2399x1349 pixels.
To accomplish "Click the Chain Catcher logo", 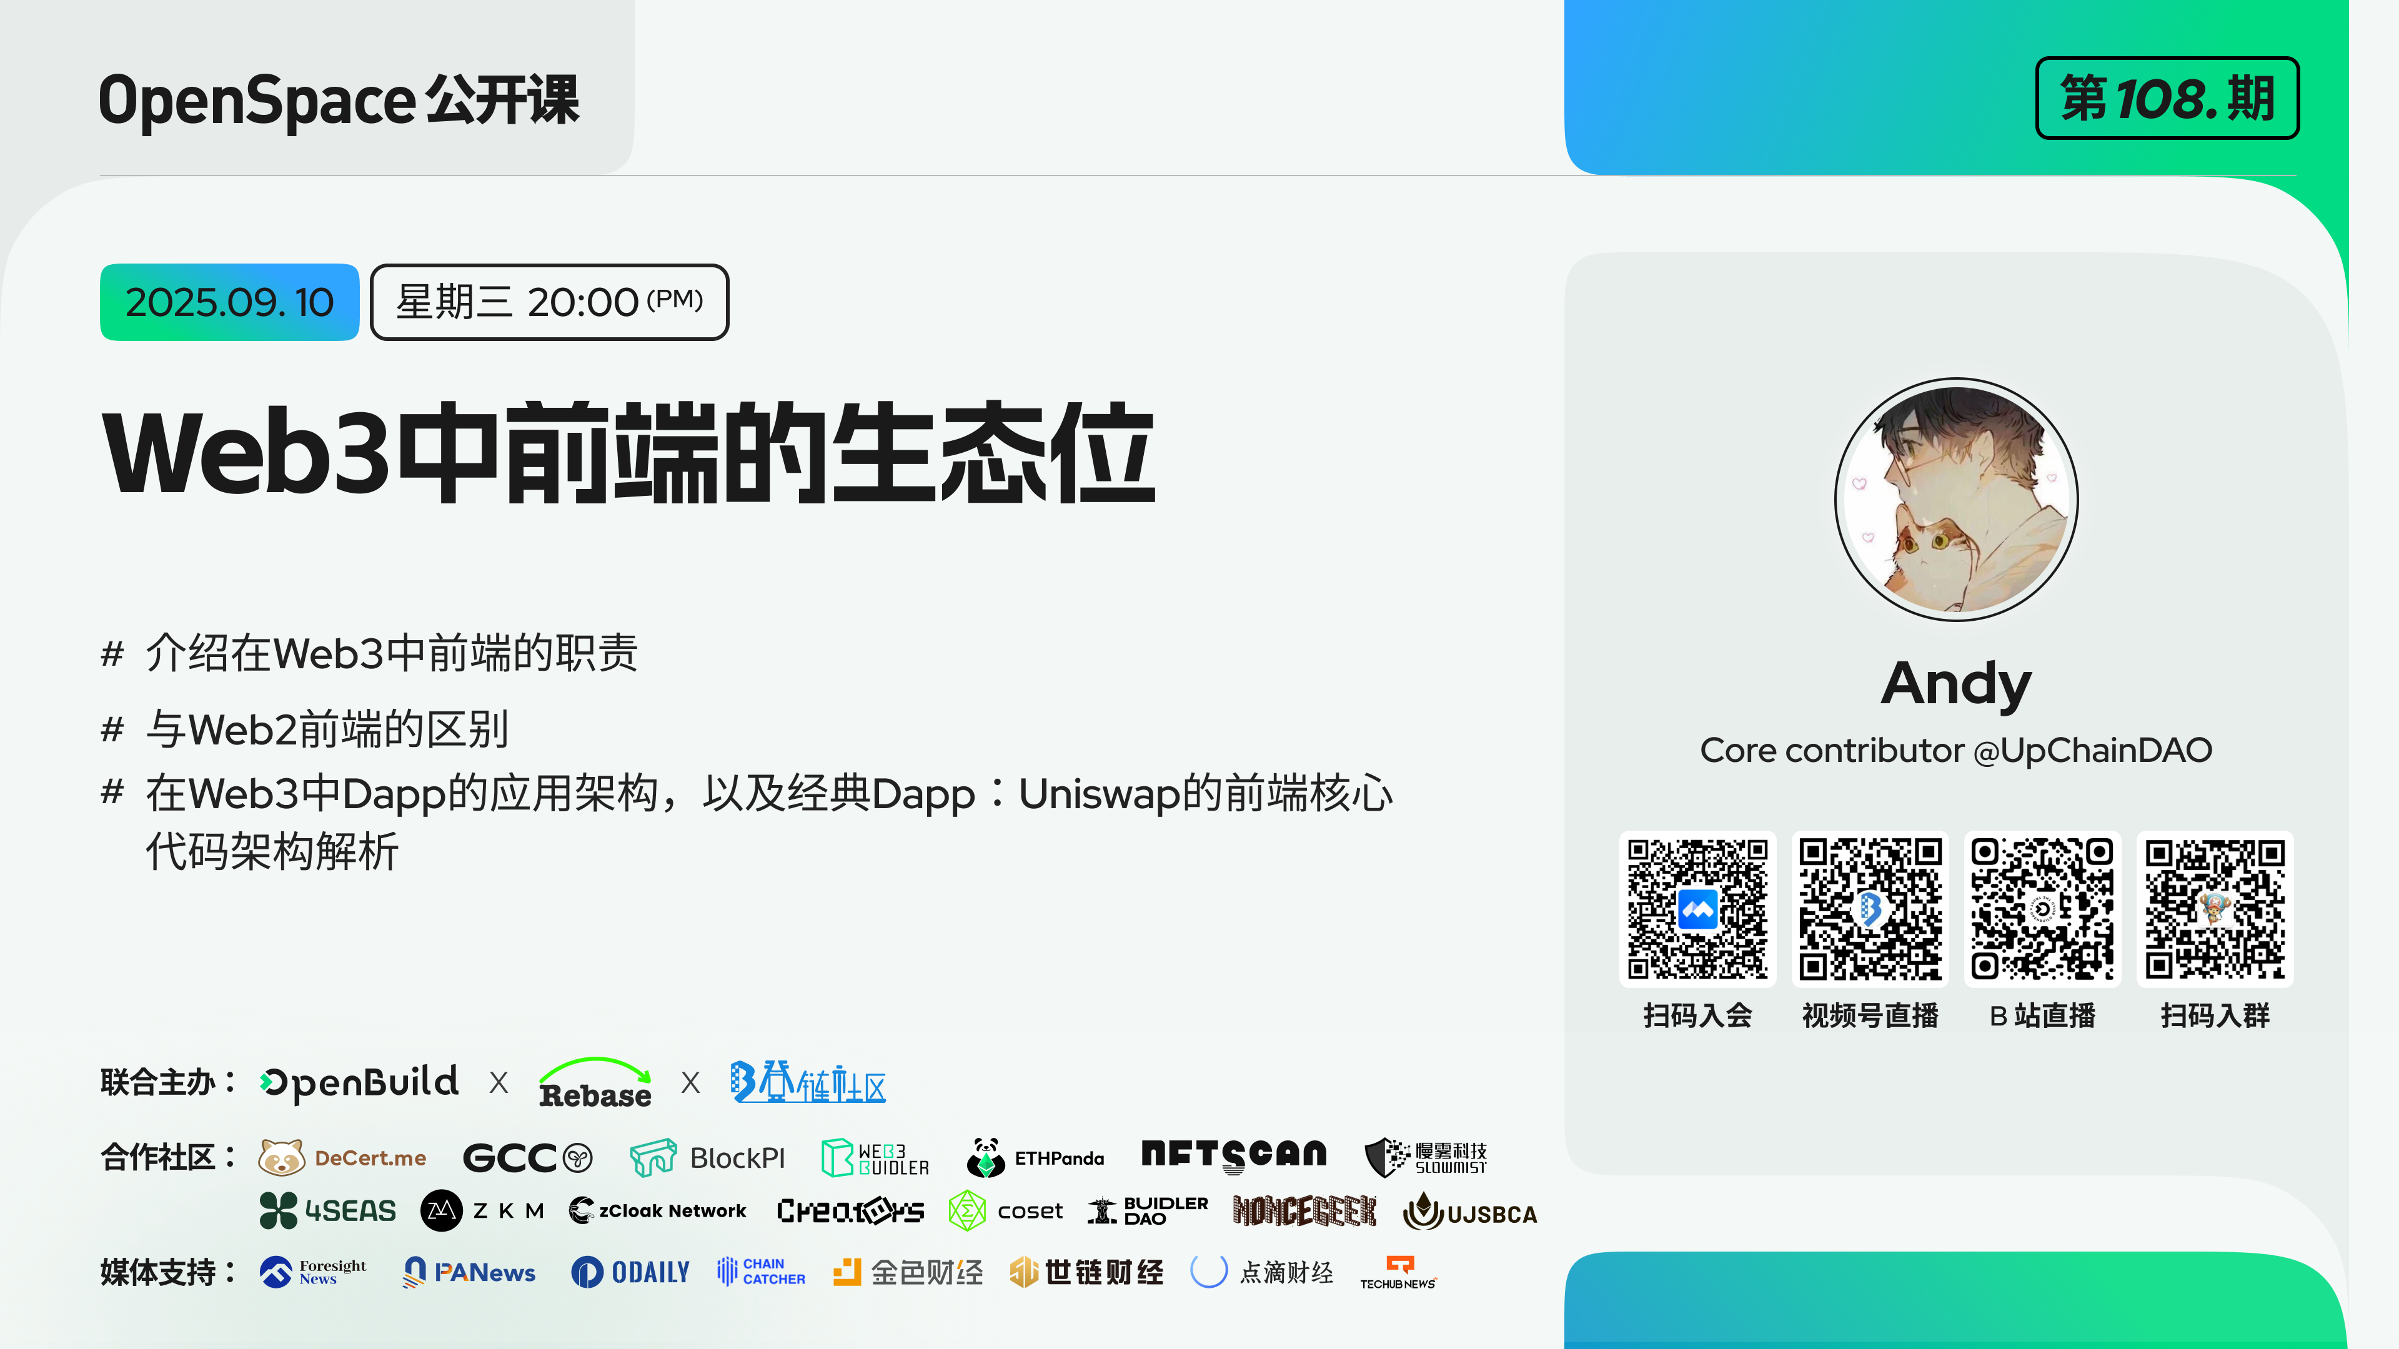I will 761,1272.
